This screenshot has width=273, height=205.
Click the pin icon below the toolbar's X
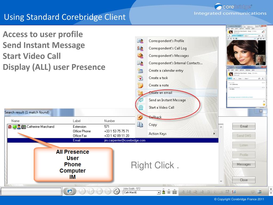271,193
